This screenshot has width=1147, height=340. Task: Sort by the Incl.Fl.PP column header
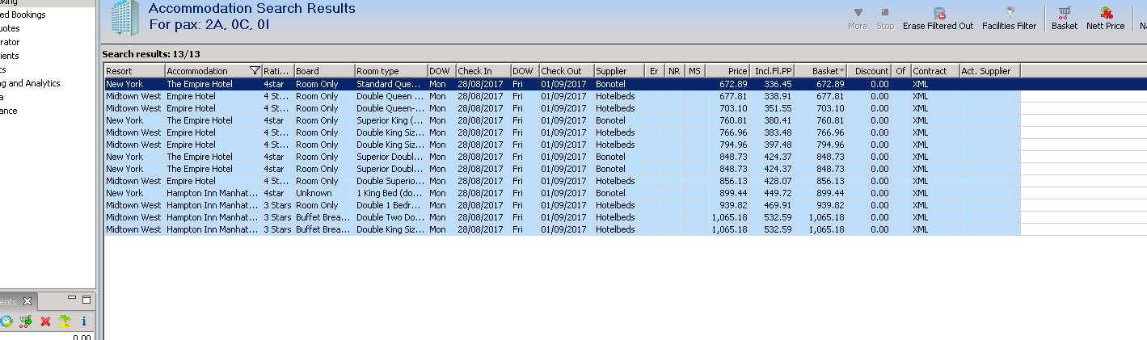[772, 71]
